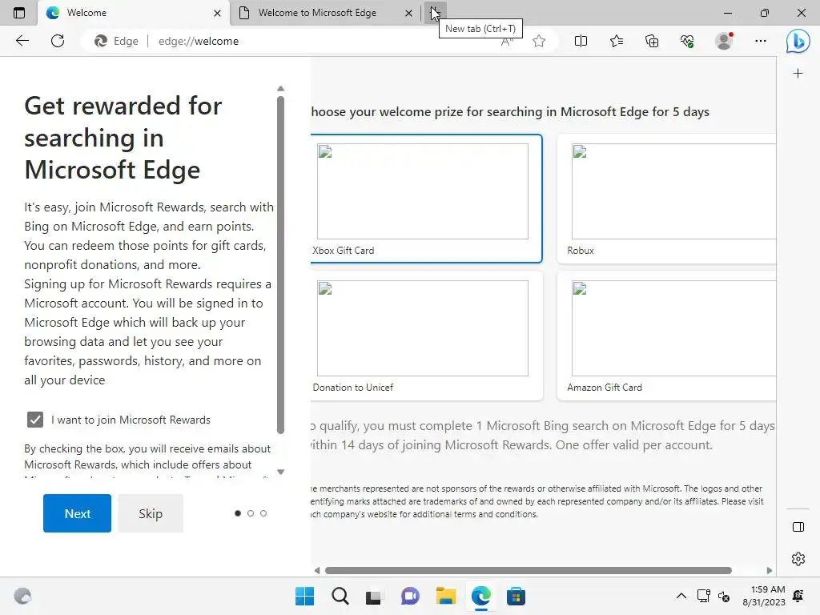Go back with the back arrow

[22, 41]
